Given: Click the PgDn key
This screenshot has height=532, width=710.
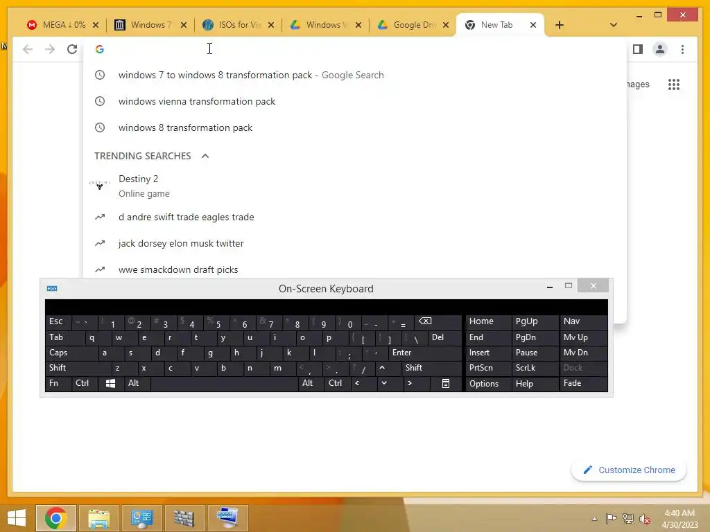Looking at the screenshot, I should (x=535, y=337).
